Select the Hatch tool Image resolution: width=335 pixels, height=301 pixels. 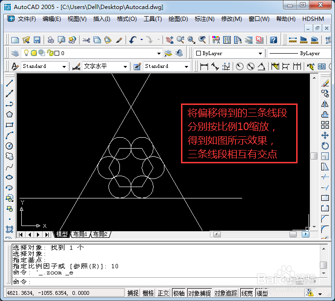(9, 229)
